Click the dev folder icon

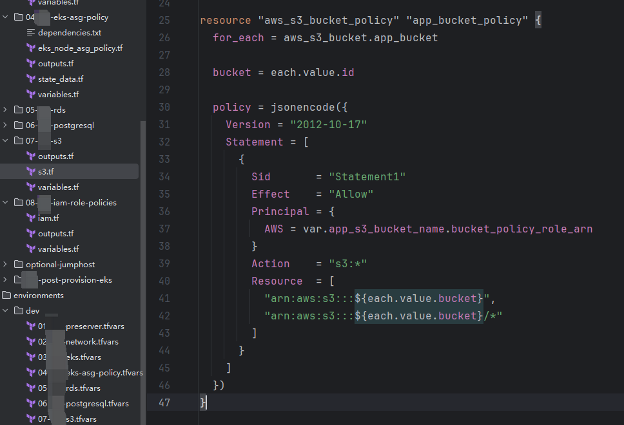click(x=19, y=311)
